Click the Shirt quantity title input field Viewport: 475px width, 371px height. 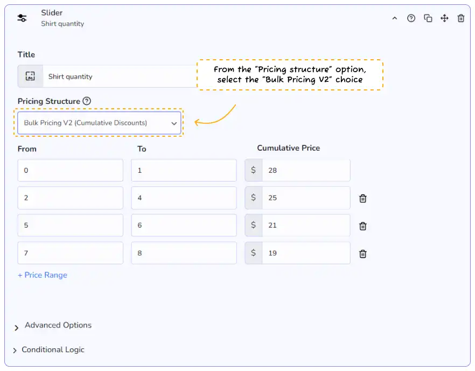coord(118,76)
